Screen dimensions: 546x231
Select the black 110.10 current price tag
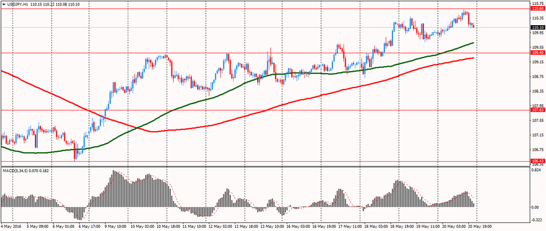tap(538, 27)
